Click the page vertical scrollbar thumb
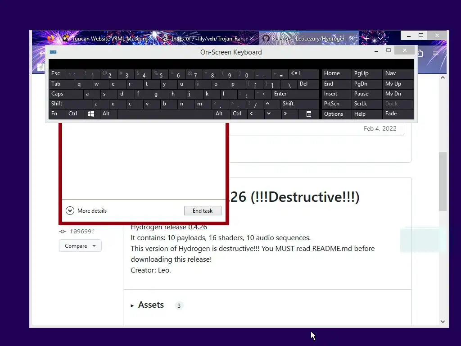Image resolution: width=461 pixels, height=346 pixels. 443,182
